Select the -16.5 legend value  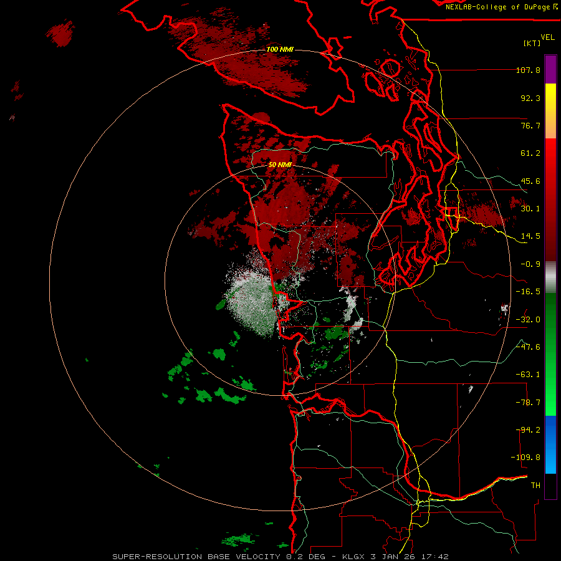[528, 292]
